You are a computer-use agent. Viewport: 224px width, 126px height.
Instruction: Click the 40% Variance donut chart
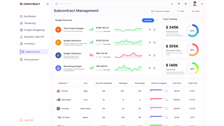point(192,69)
